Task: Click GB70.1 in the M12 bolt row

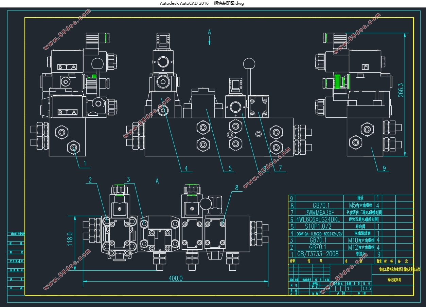Action: pos(317,247)
